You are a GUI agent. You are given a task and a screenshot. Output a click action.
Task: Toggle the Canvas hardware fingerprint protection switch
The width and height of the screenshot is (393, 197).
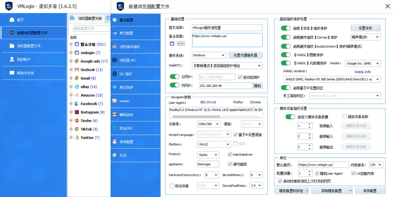286,37
